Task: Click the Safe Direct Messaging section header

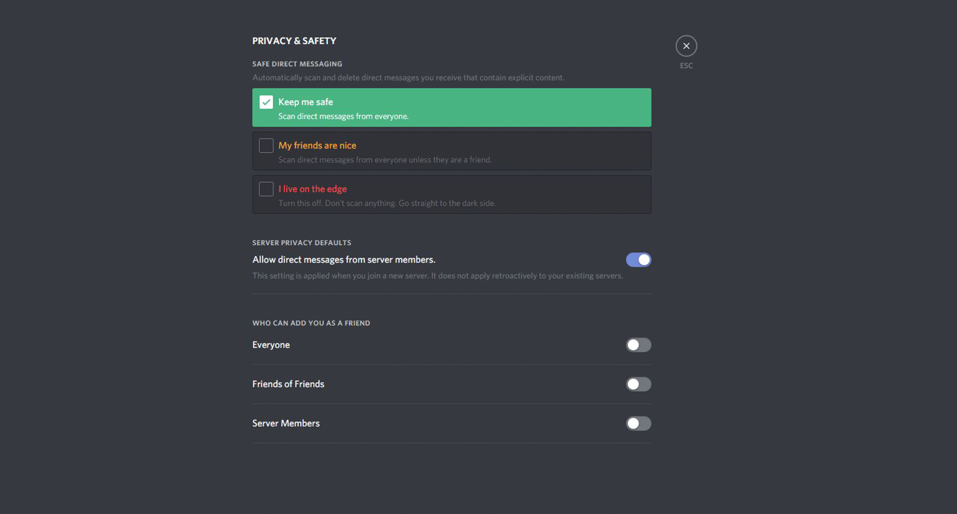Action: [297, 64]
